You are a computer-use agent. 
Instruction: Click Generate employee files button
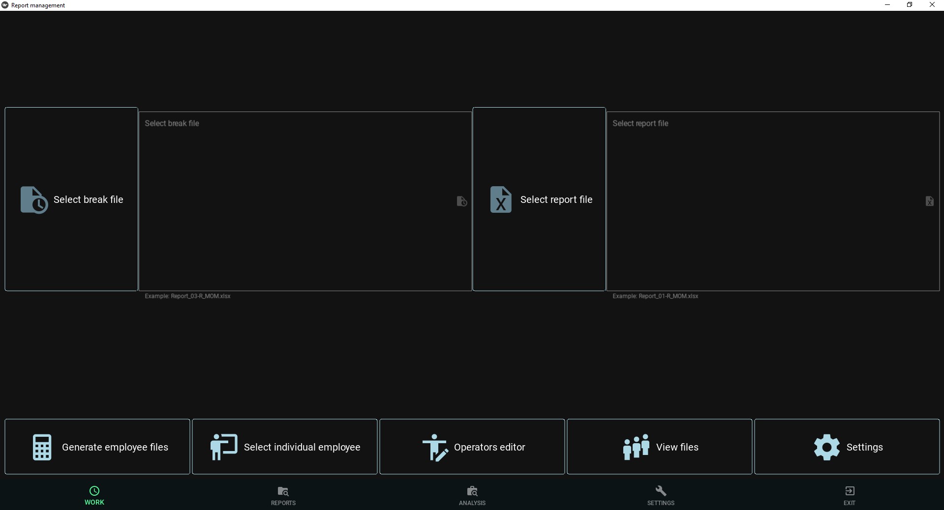97,447
